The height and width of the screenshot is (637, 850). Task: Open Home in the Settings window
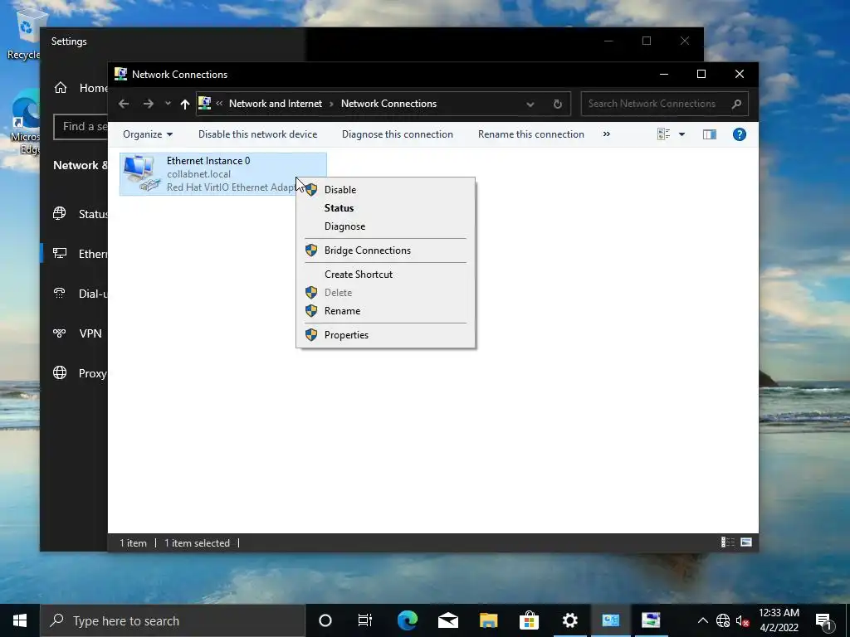click(81, 88)
